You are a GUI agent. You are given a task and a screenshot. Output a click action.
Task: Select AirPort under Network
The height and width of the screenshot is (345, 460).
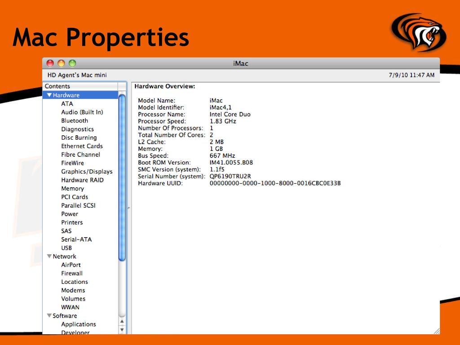pos(71,265)
